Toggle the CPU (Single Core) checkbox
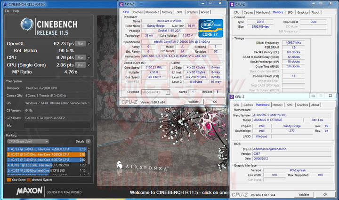This screenshot has height=200, width=339. pos(89,65)
